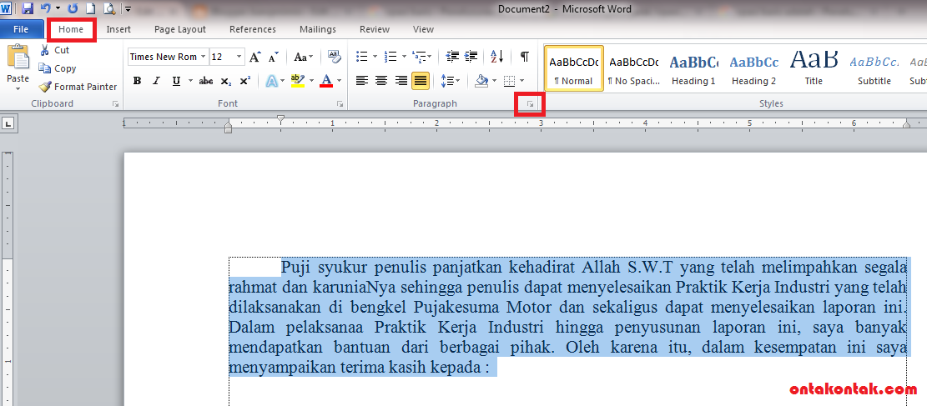Image resolution: width=927 pixels, height=406 pixels.
Task: Click the tab selector at ruler corner
Action: tap(9, 124)
